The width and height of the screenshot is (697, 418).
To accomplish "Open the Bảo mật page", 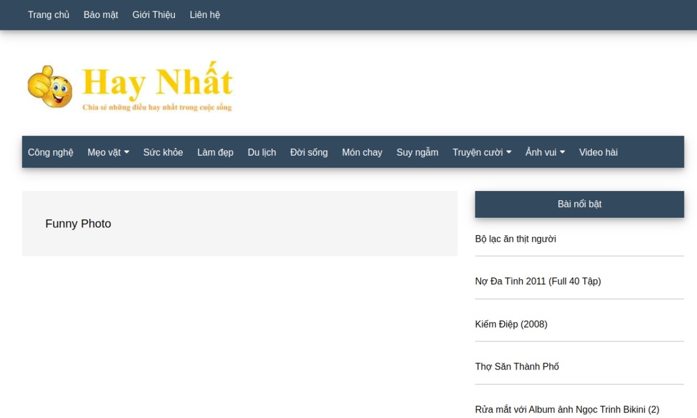I will click(x=101, y=15).
